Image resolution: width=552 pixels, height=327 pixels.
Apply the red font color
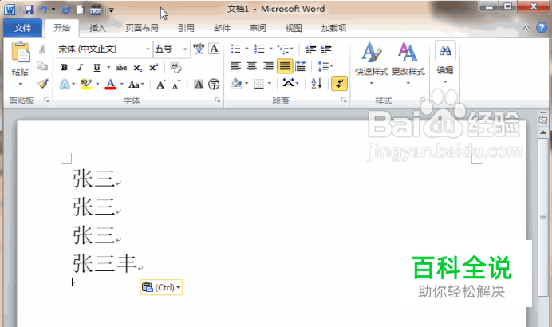pos(111,84)
